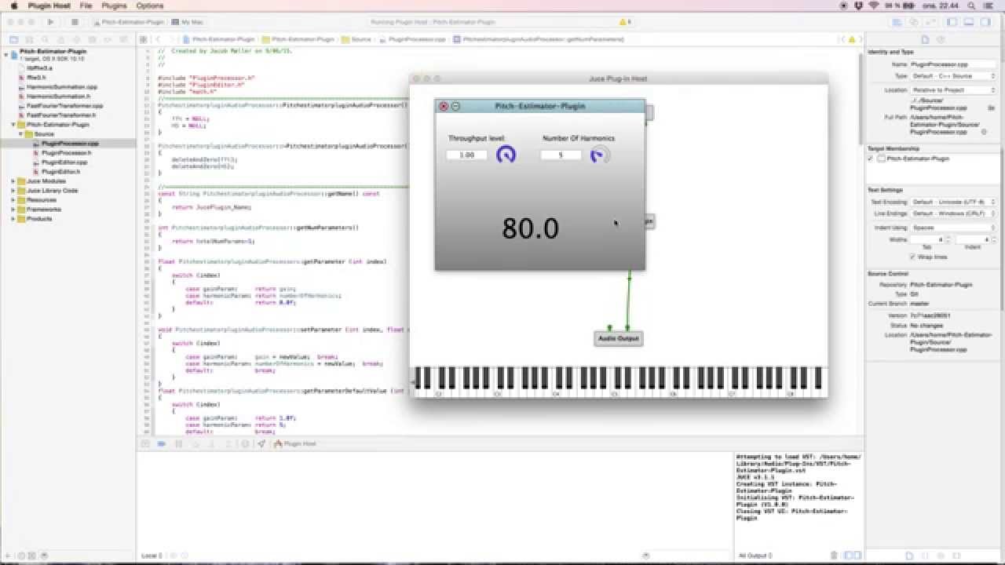Open the Find navigator search icon

click(x=44, y=39)
